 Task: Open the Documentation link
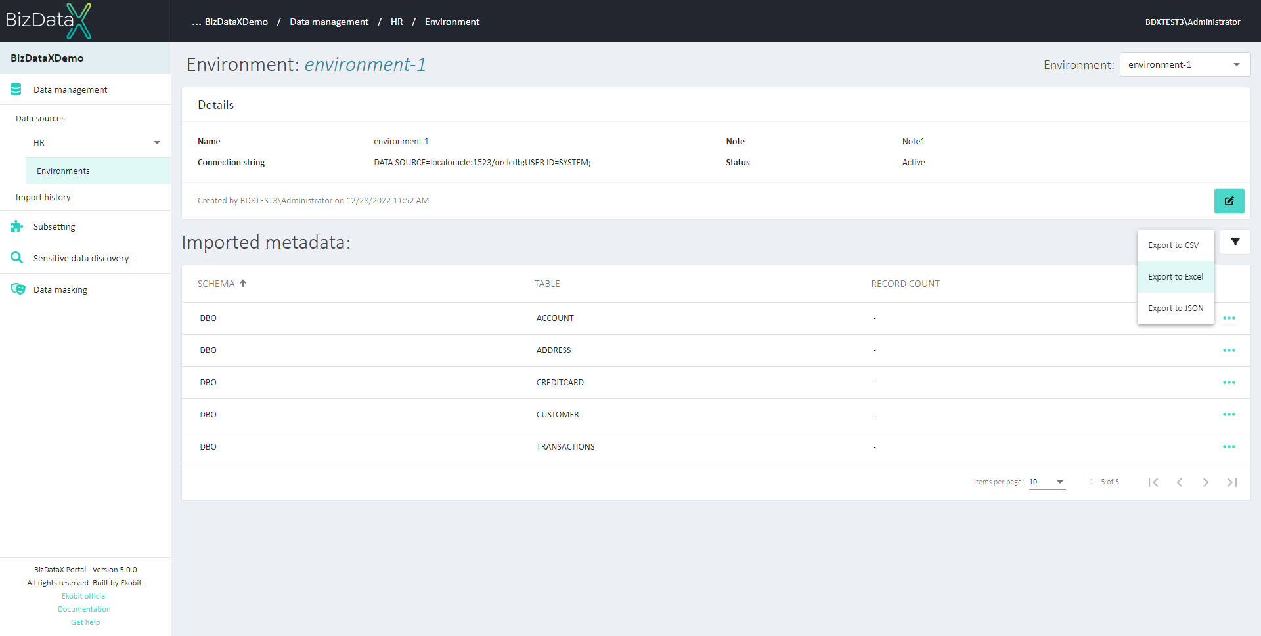(84, 609)
